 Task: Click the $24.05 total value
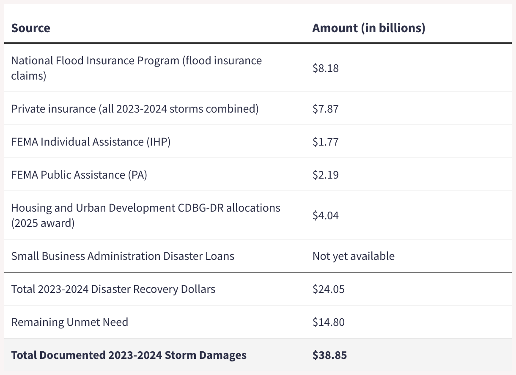point(328,289)
